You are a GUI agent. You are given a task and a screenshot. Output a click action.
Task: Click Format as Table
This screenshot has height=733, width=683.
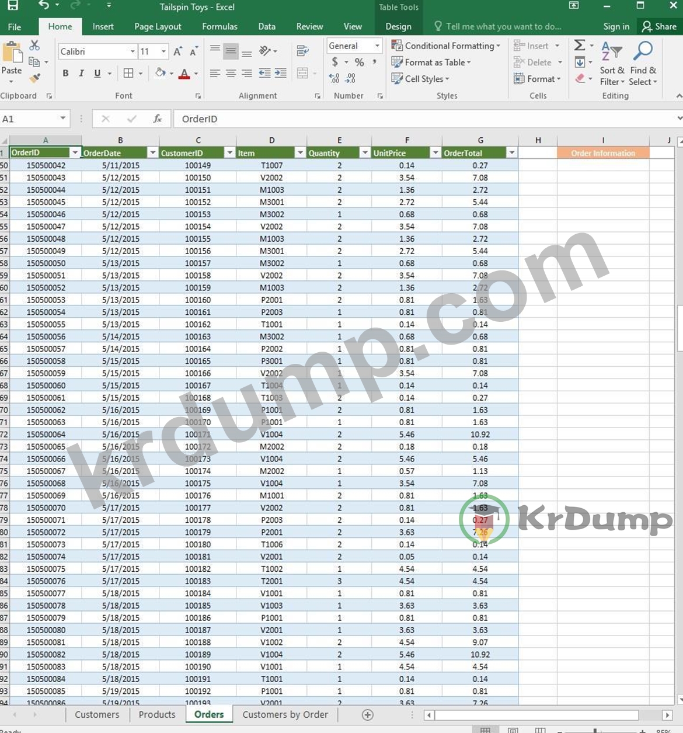click(x=431, y=62)
